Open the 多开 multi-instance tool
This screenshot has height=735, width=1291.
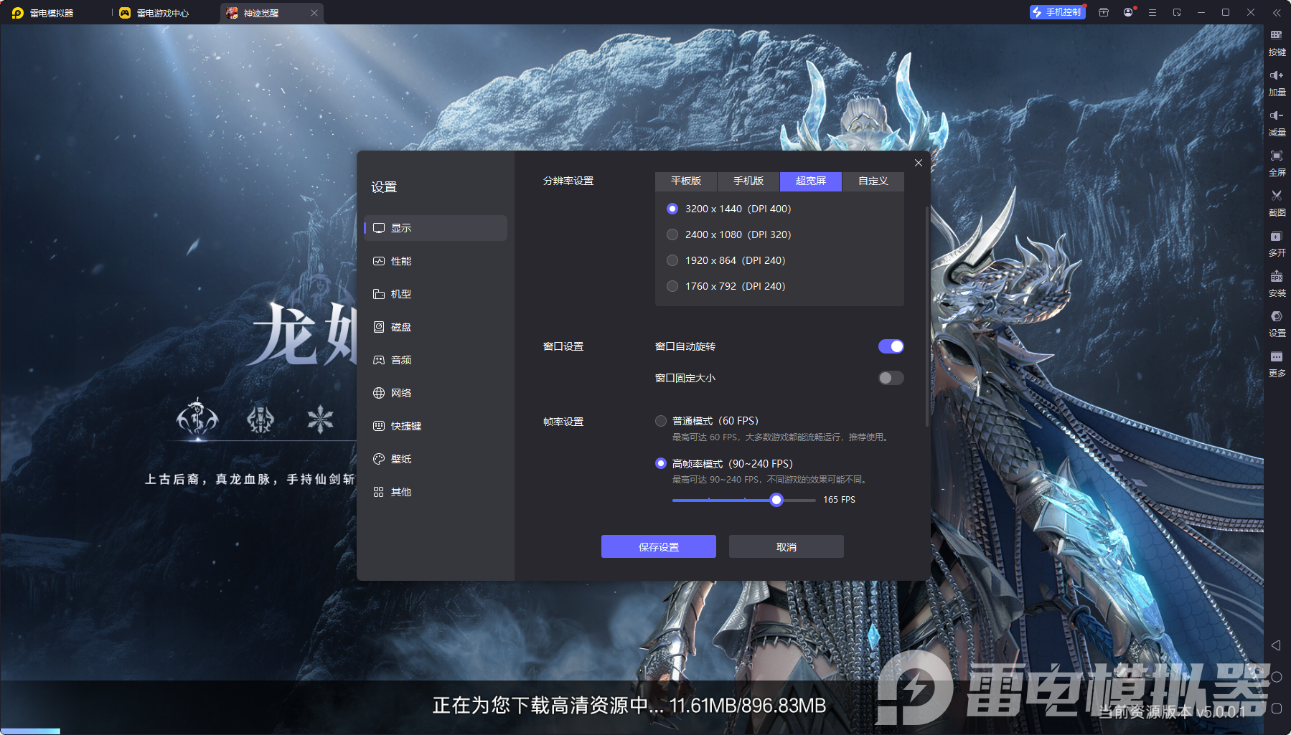click(1277, 242)
